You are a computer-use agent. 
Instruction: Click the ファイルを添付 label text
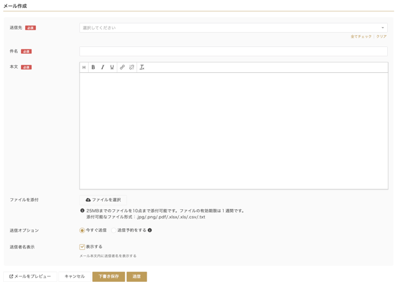(24, 200)
